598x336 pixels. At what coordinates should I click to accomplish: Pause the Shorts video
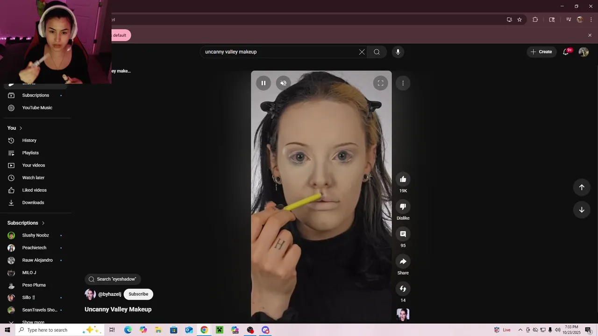[263, 83]
